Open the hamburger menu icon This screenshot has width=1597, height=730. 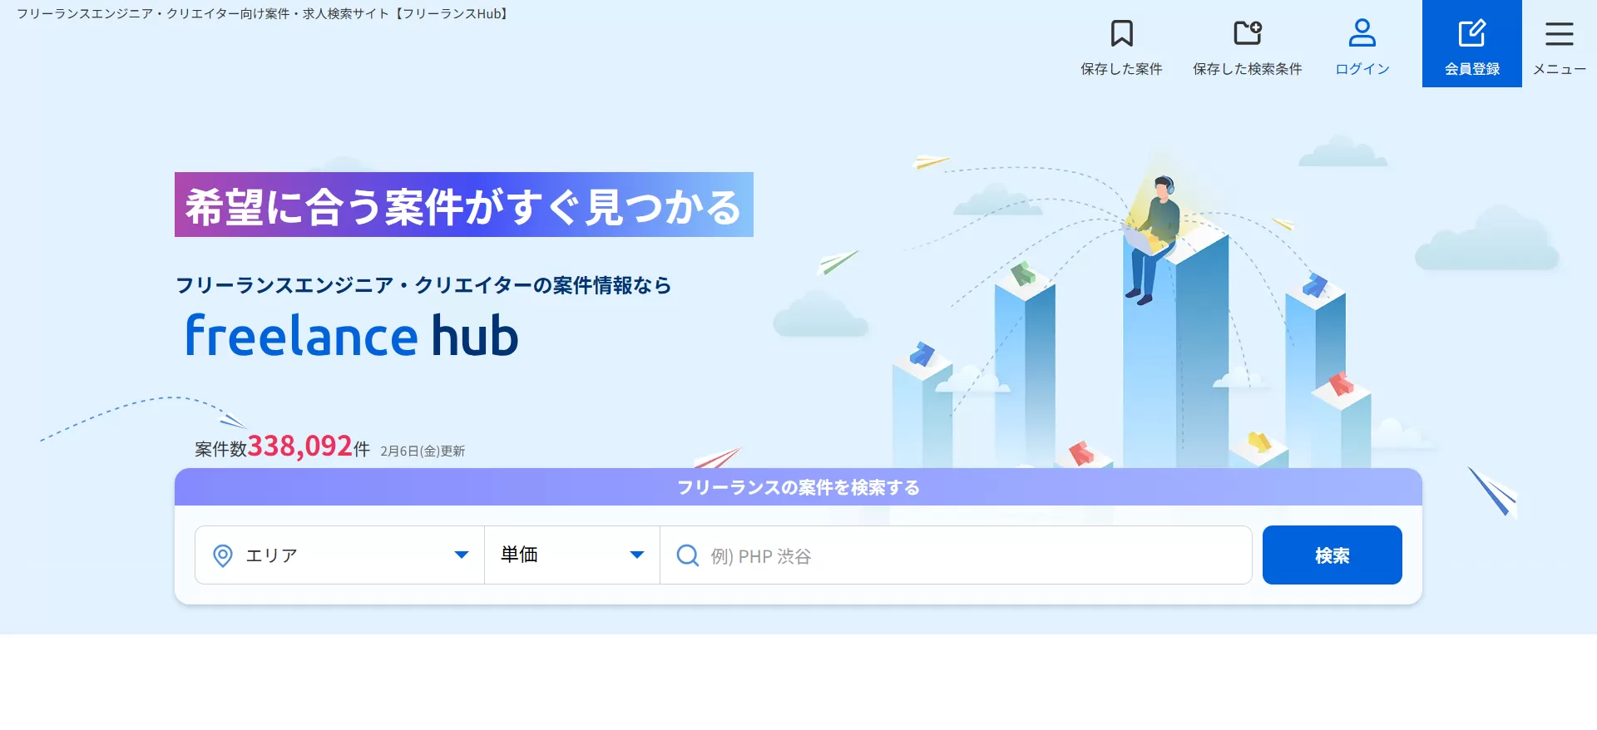pos(1559,33)
